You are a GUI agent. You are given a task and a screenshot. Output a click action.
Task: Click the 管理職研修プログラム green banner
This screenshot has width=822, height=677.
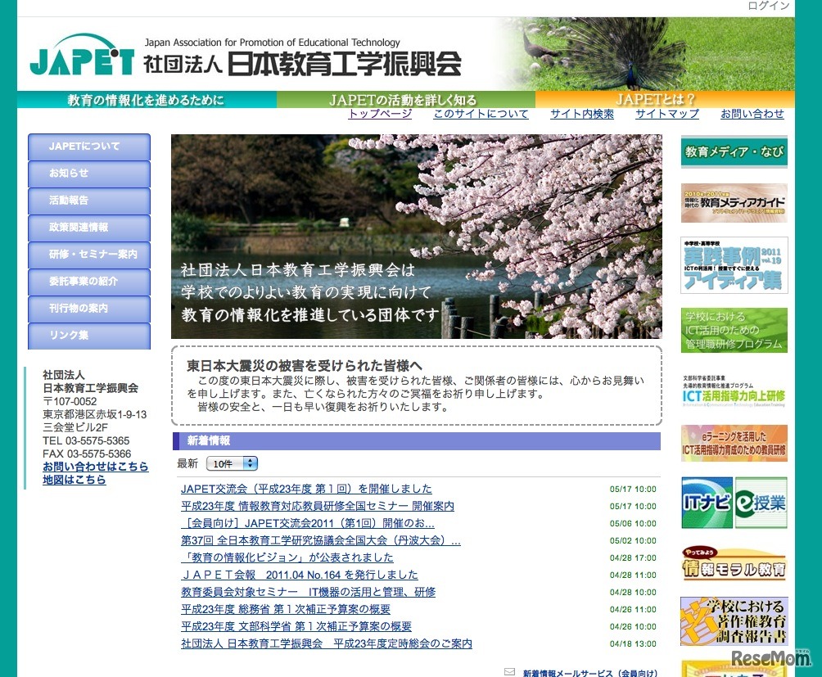[x=733, y=330]
